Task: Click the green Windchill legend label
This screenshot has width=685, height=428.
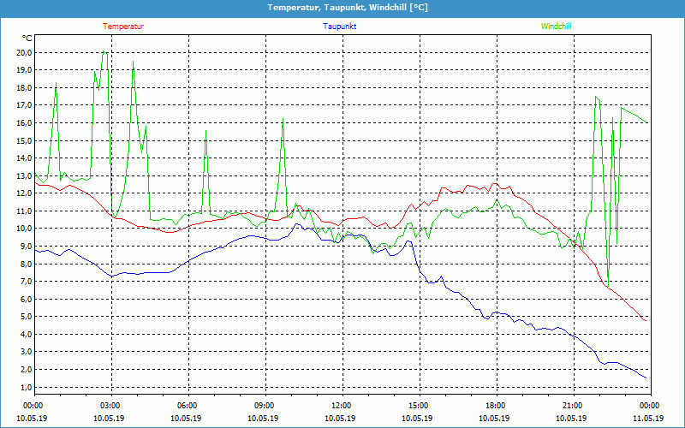Action: click(x=556, y=27)
